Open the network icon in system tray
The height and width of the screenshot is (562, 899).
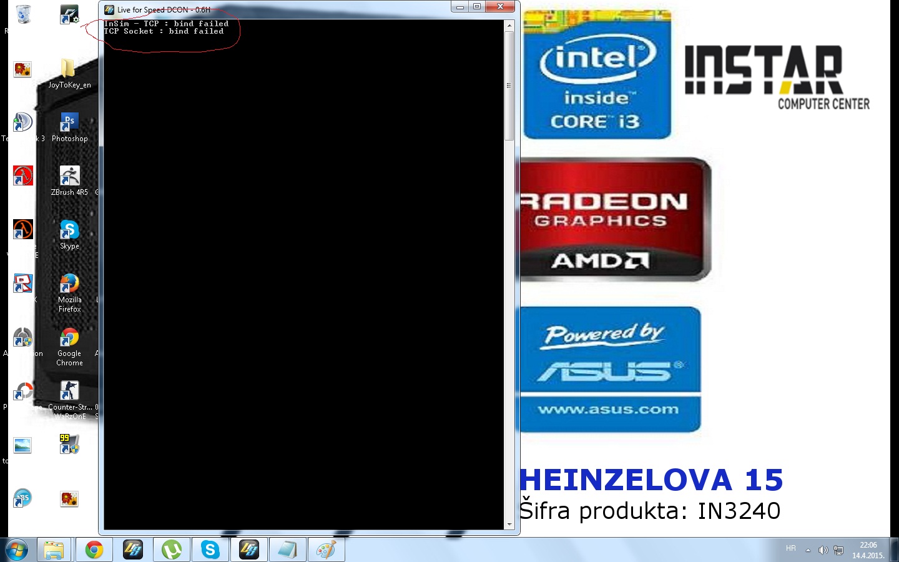(x=838, y=550)
